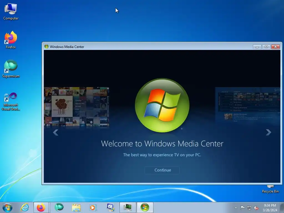Click the green Windows Media Center logo orb
The width and height of the screenshot is (284, 213).
(162, 105)
